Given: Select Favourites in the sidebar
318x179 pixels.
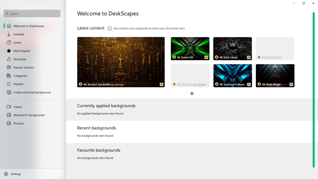Looking at the screenshot, I should tap(32, 59).
